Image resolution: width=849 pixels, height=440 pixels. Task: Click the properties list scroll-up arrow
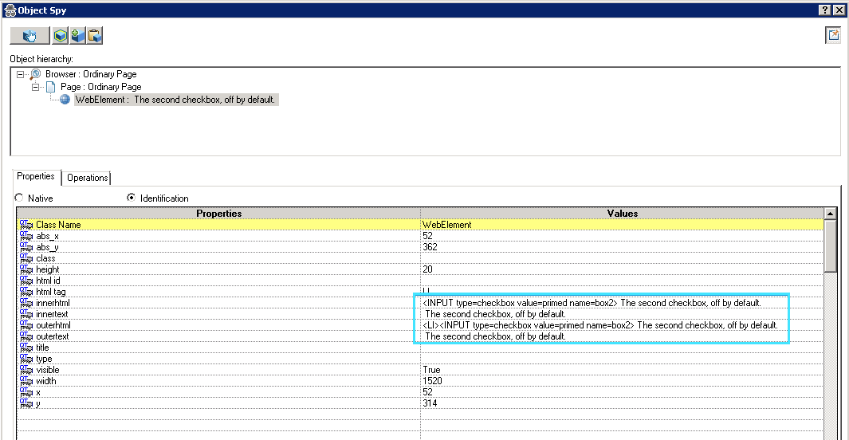830,214
